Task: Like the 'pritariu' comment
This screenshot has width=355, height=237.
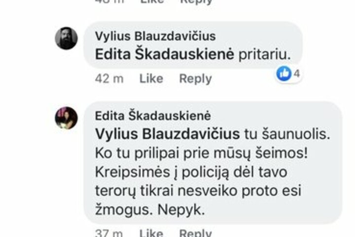Action: 151,79
